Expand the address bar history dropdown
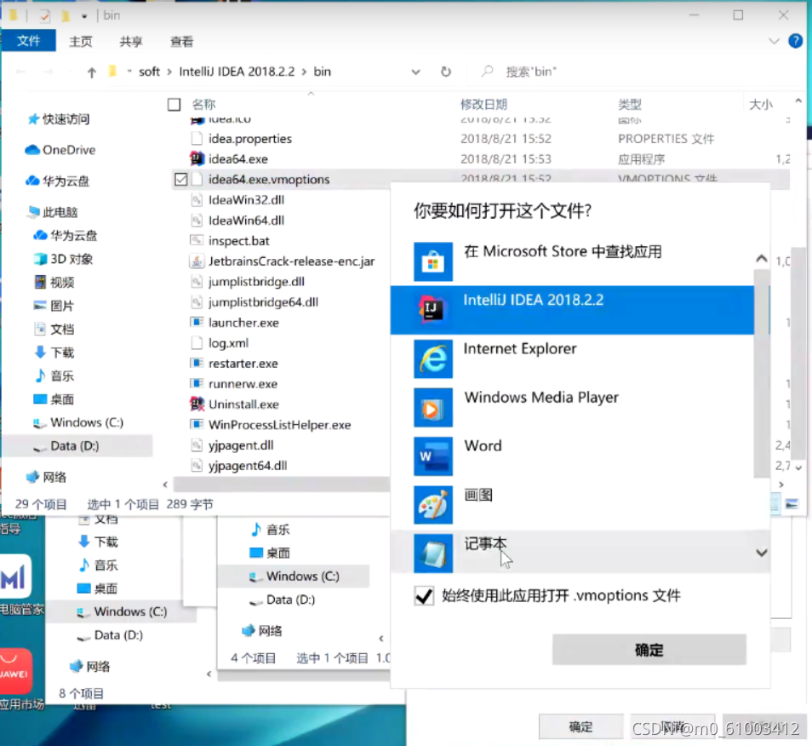This screenshot has width=812, height=746. click(415, 72)
